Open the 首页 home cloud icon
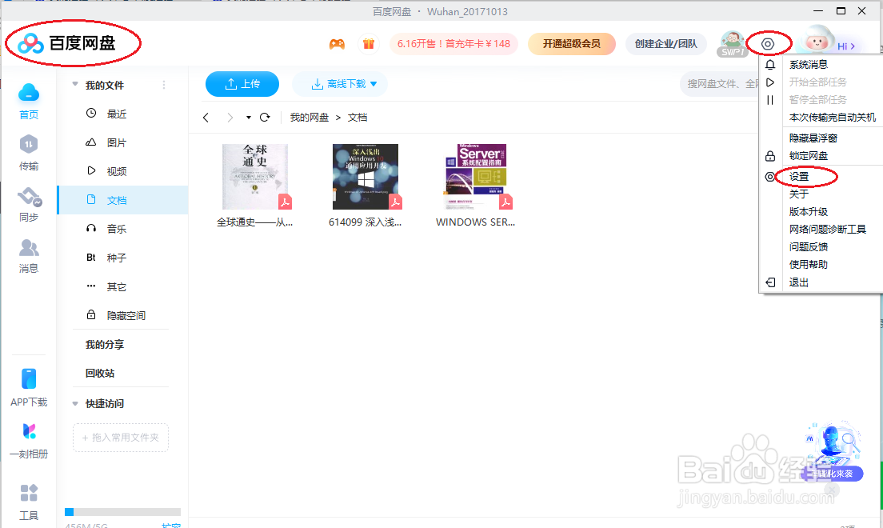 [29, 93]
